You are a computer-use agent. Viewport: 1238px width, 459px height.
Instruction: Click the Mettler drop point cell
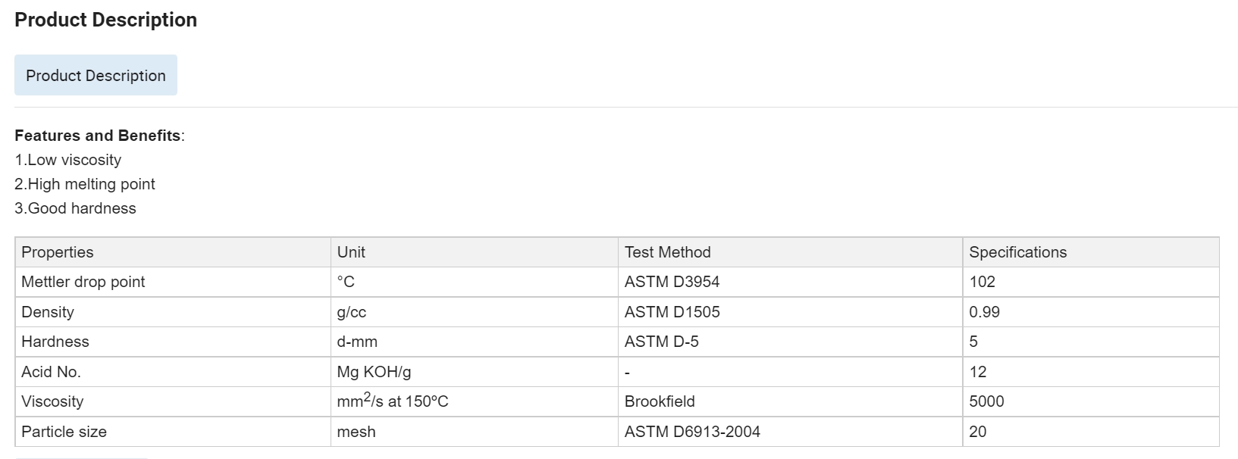(83, 282)
